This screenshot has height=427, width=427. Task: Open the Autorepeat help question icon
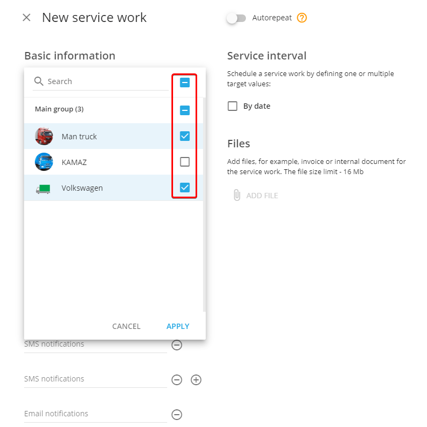coord(302,18)
